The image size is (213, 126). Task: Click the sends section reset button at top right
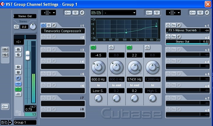192,13
